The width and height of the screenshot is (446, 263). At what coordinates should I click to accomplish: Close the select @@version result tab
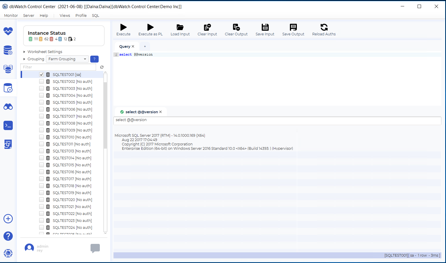(x=160, y=112)
